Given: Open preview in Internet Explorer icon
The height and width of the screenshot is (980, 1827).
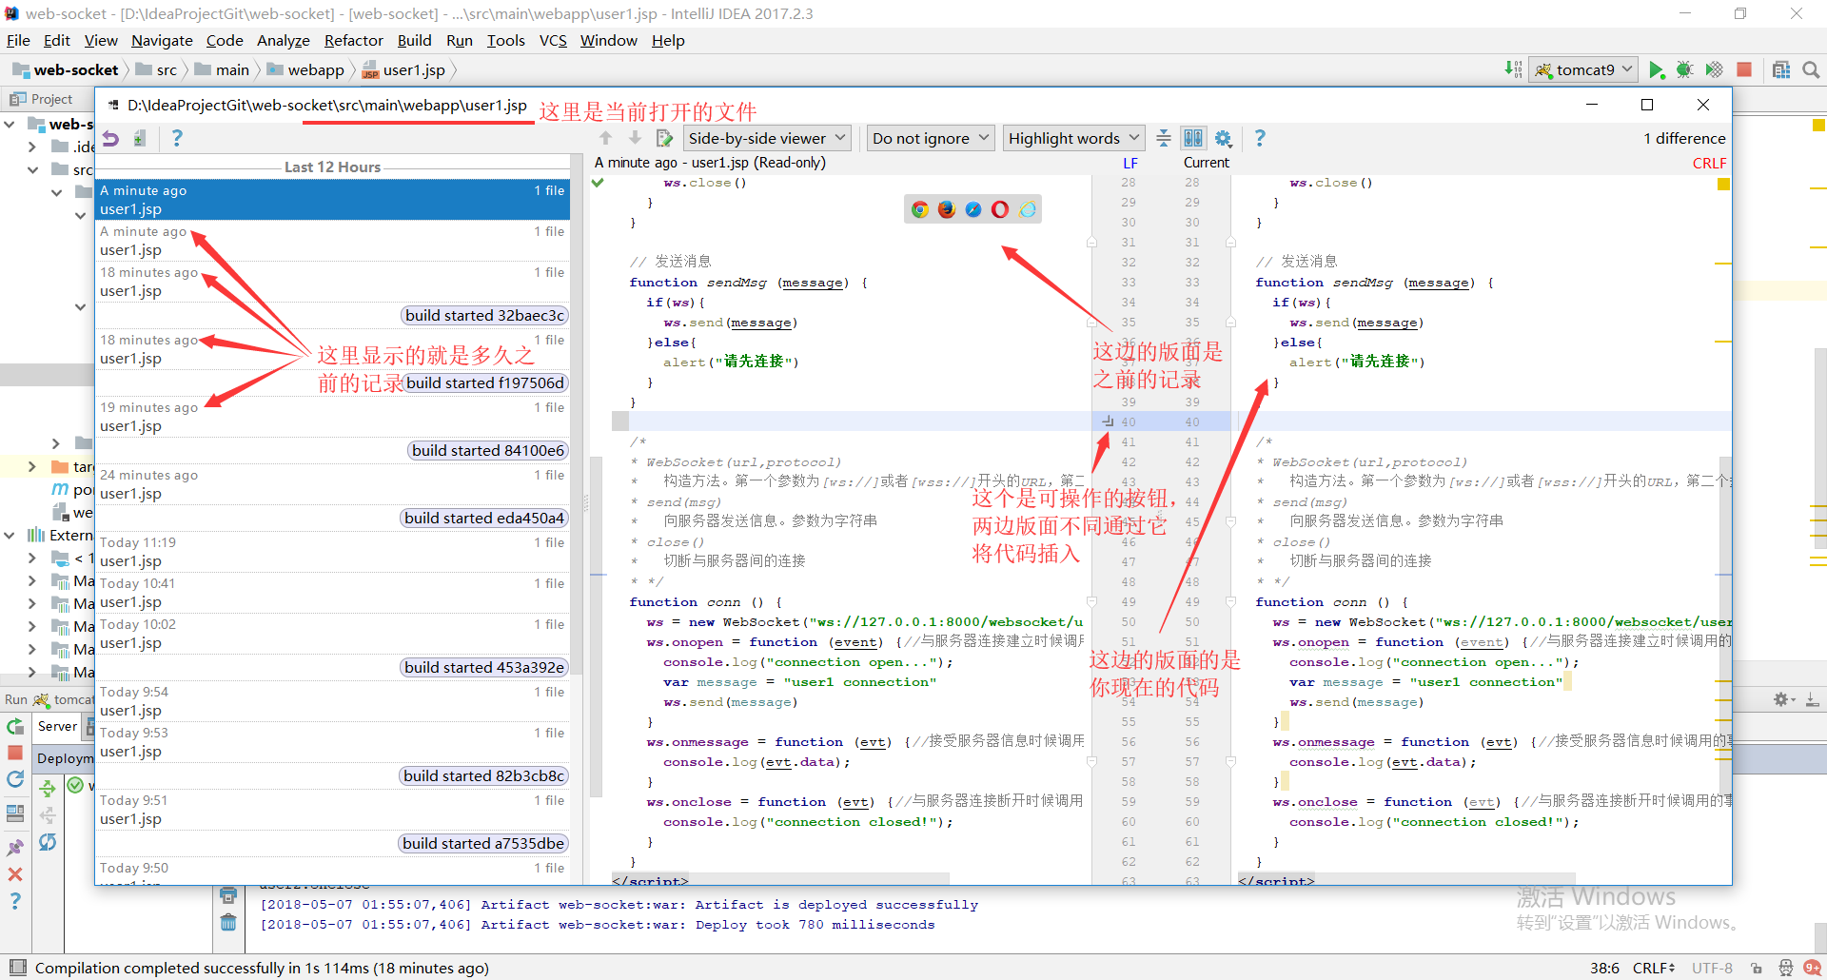Looking at the screenshot, I should [1028, 209].
